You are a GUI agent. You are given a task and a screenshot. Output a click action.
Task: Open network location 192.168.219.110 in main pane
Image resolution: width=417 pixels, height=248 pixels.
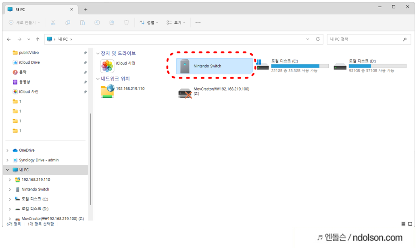point(123,91)
